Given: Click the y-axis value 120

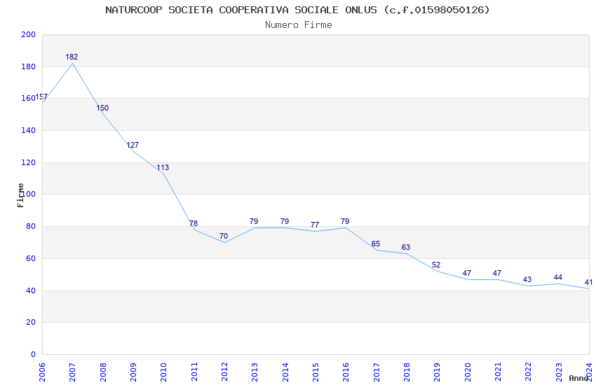Looking at the screenshot, I should click(x=28, y=162).
